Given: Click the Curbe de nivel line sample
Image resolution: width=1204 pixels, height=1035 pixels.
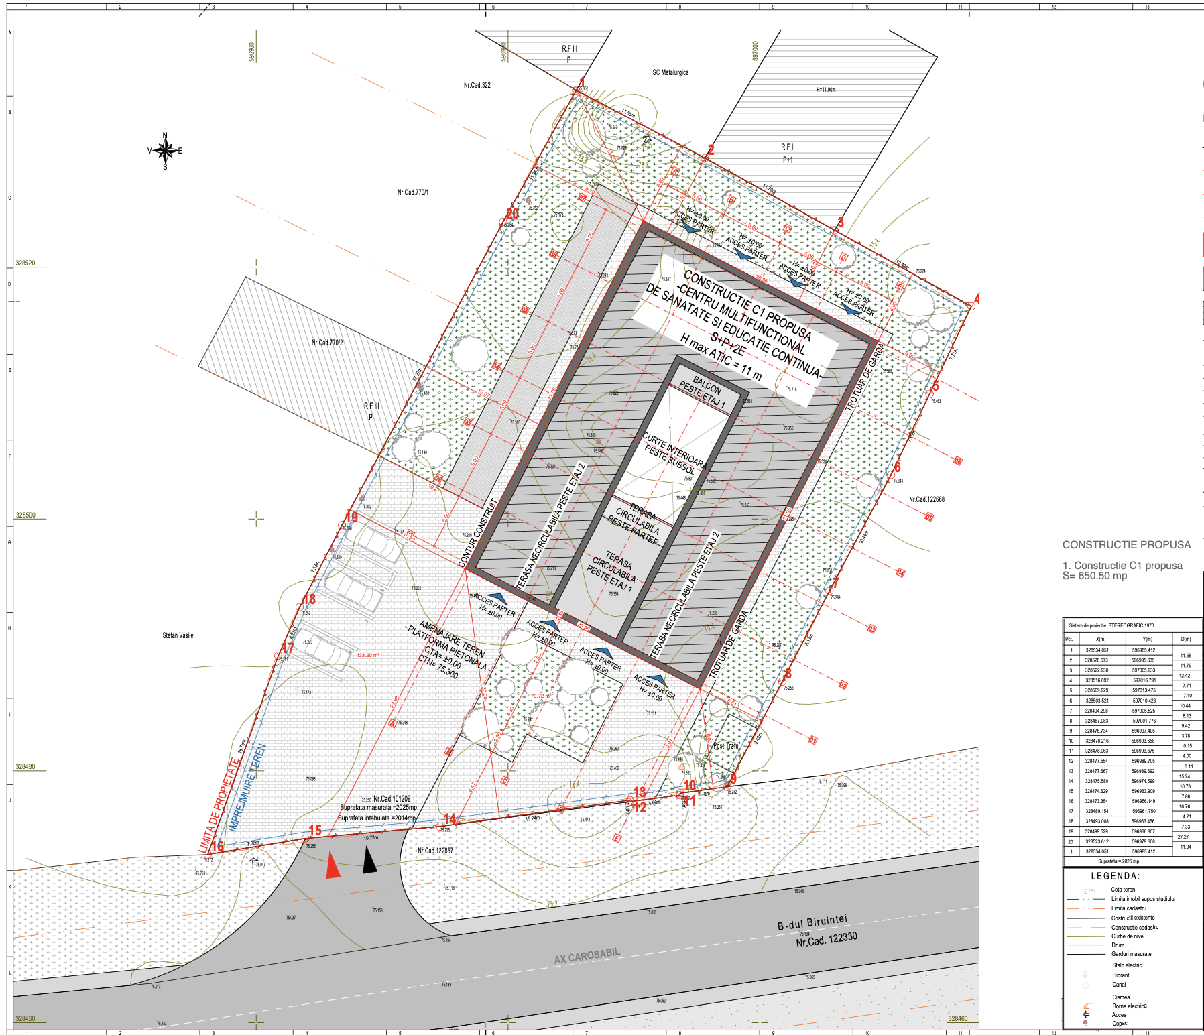Looking at the screenshot, I should click(1086, 936).
